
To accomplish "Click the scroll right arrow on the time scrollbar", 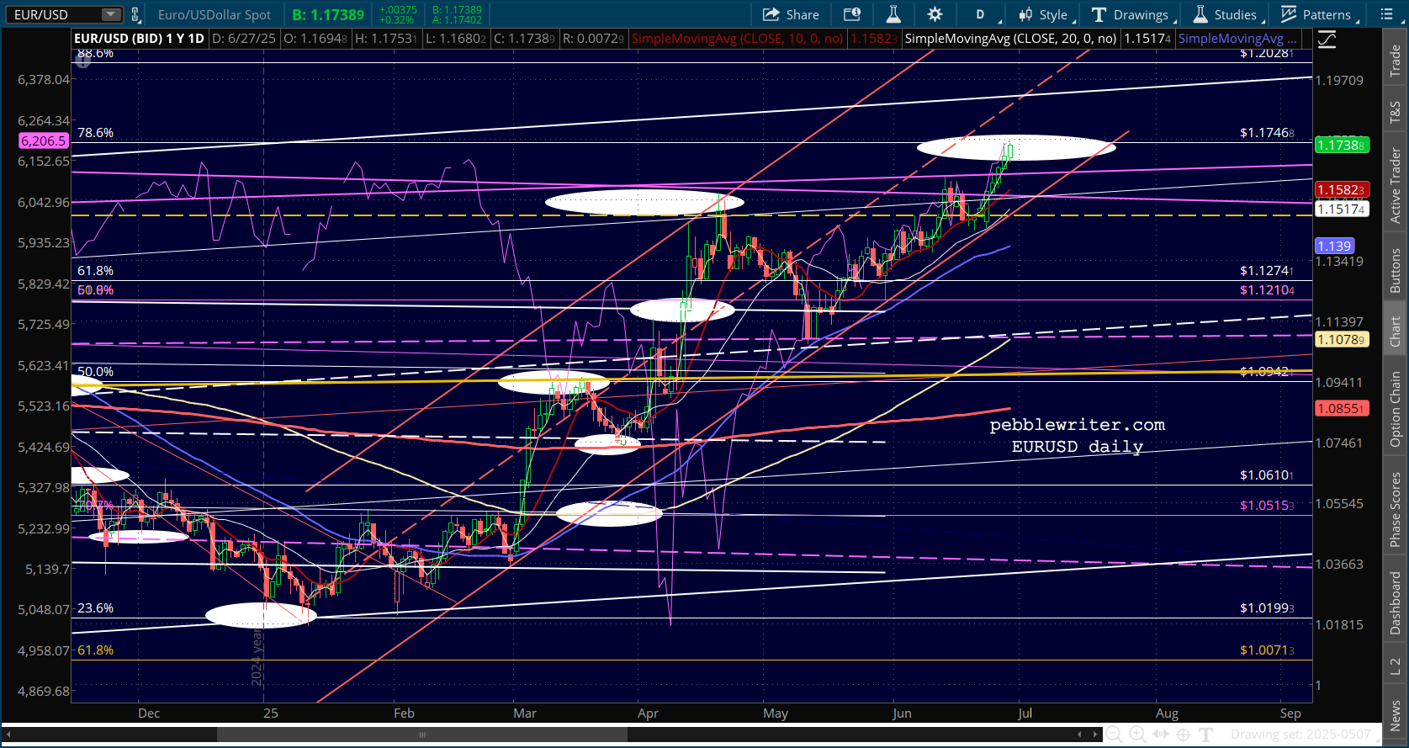I will pos(1094,735).
